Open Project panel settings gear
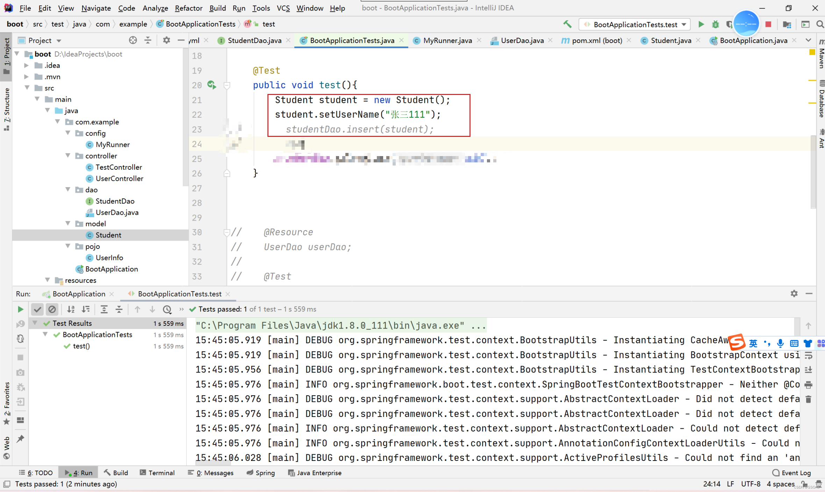 166,40
